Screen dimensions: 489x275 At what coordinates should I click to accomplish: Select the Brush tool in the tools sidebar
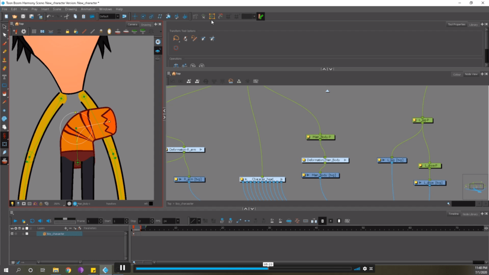tap(4, 43)
